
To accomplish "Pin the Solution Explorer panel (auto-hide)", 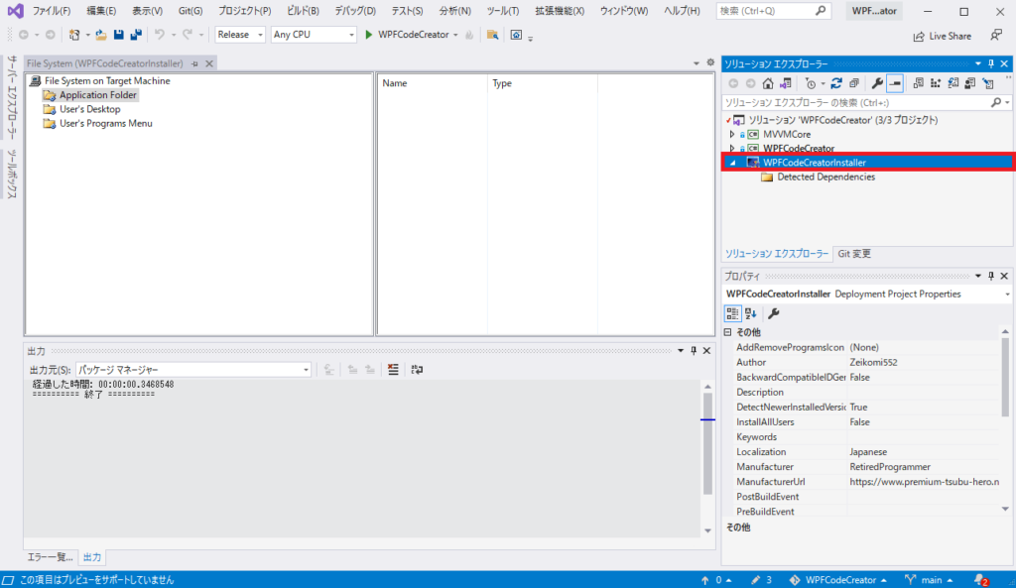I will click(991, 63).
